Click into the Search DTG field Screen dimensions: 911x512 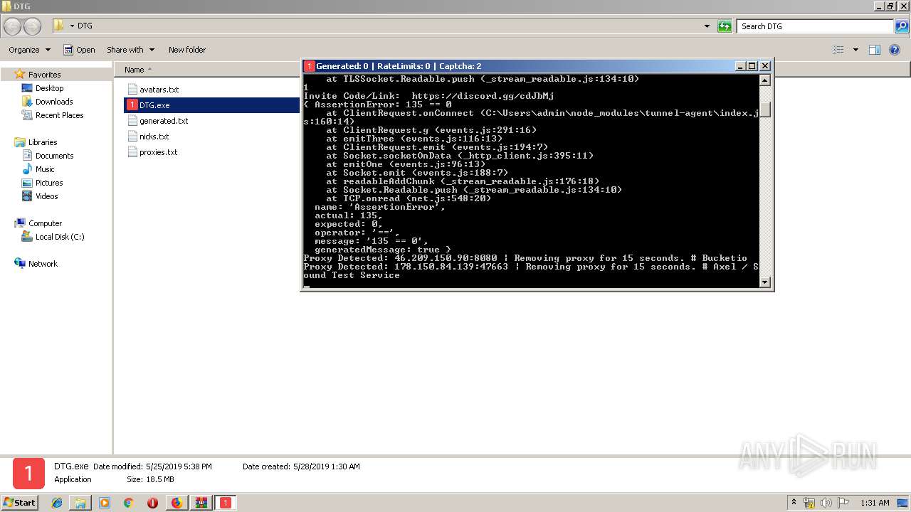point(816,26)
